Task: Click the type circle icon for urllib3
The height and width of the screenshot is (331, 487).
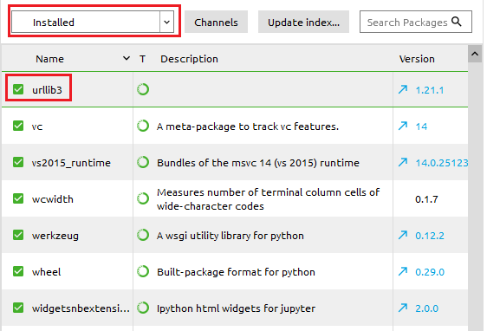Action: (143, 89)
